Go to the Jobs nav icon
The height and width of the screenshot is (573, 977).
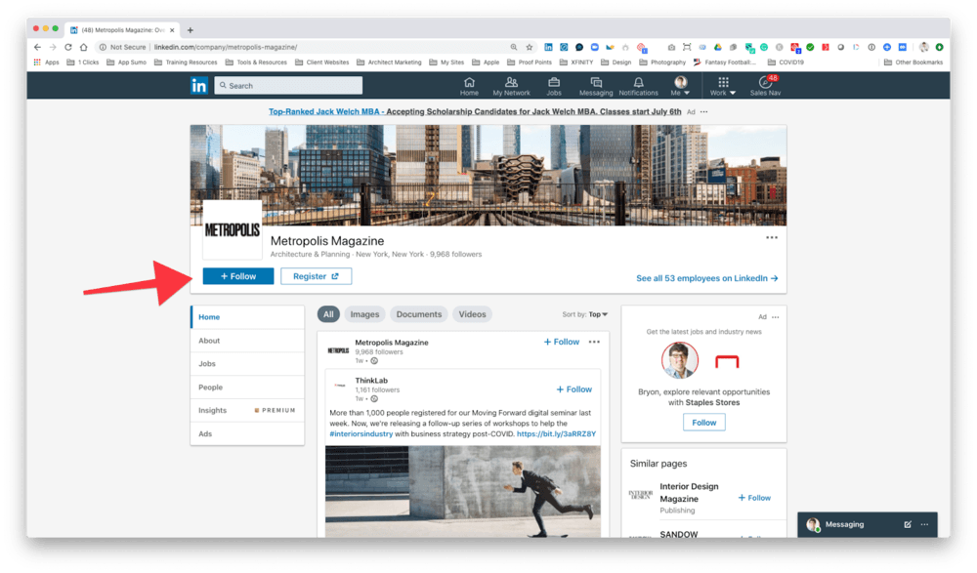553,86
